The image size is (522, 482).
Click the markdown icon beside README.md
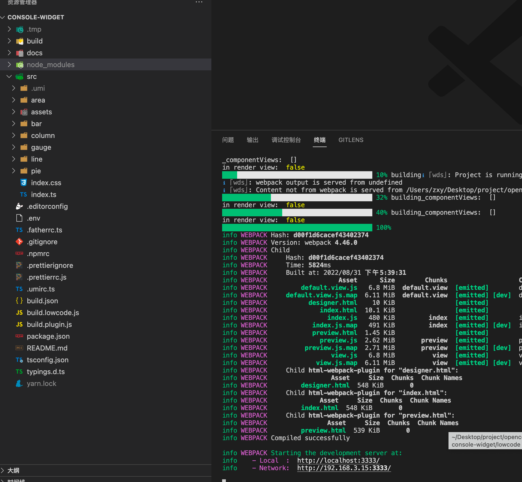(x=19, y=348)
